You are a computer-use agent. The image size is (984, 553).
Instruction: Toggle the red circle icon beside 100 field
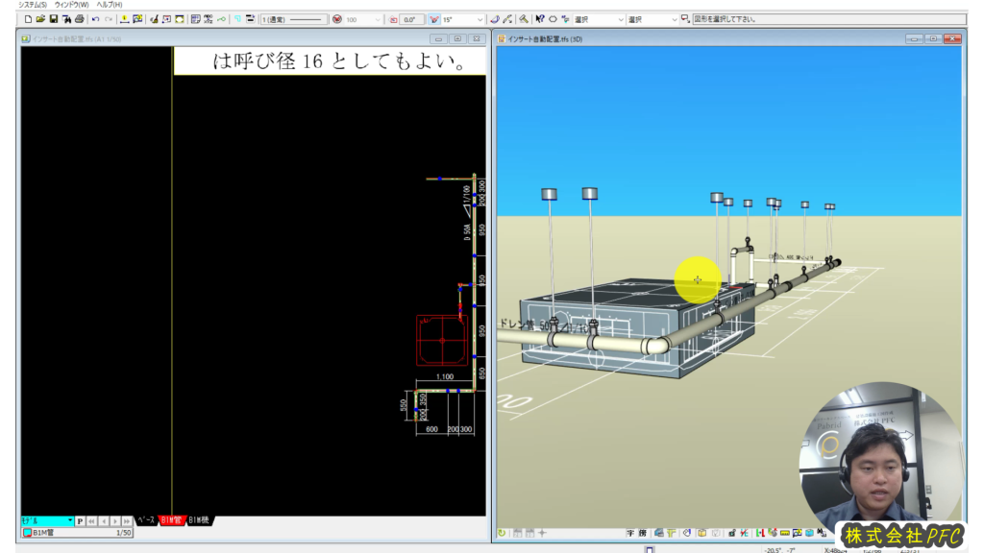336,19
